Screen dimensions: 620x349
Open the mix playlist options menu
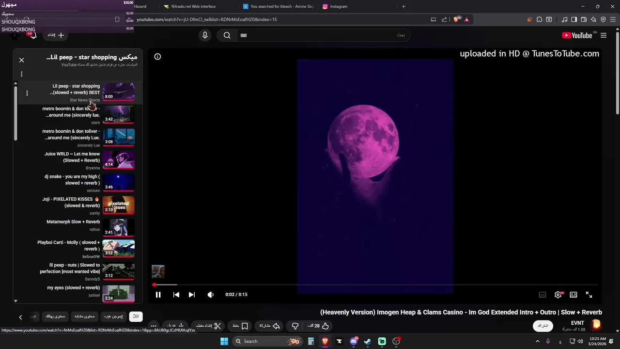(21, 74)
